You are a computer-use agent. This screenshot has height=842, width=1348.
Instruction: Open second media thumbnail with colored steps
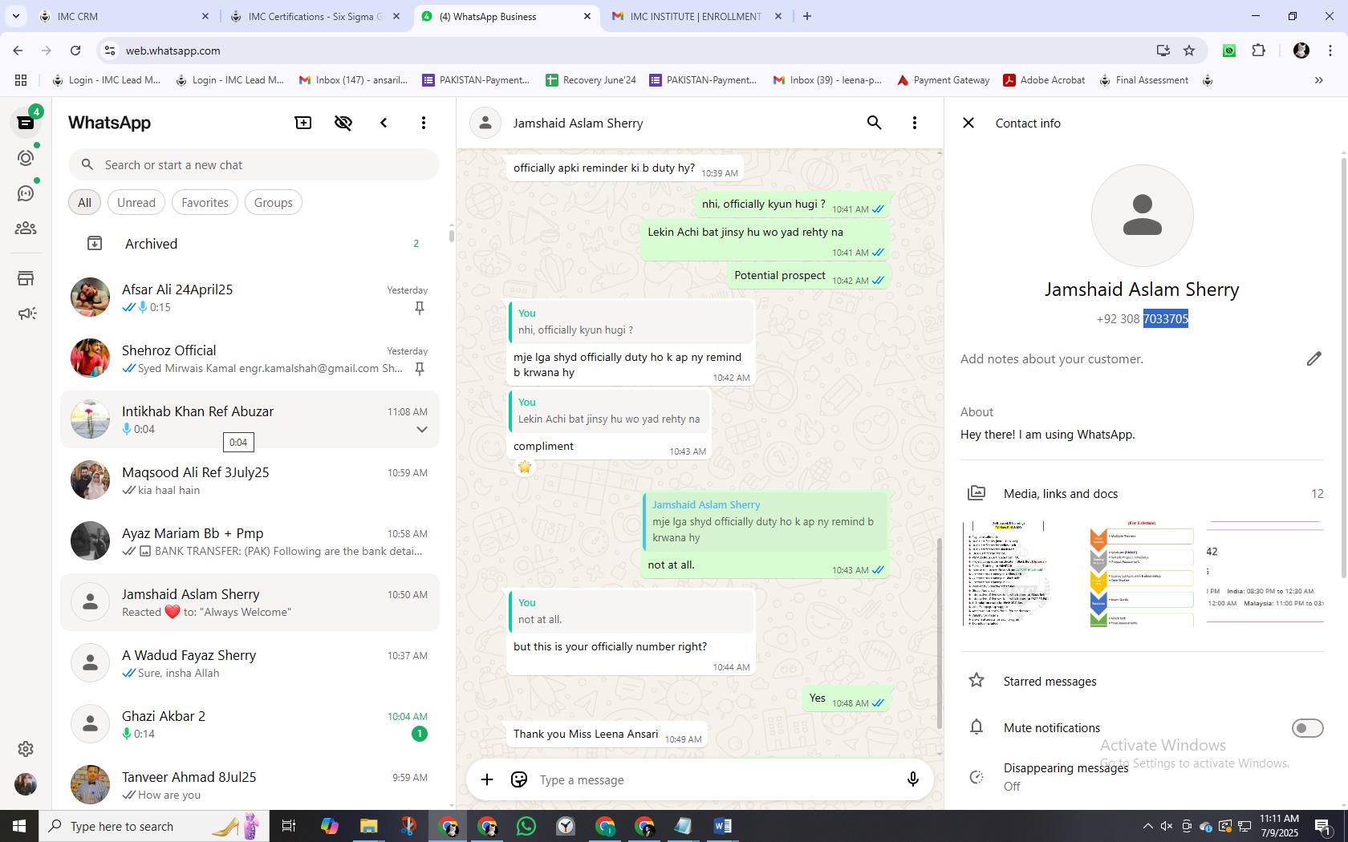[1142, 573]
